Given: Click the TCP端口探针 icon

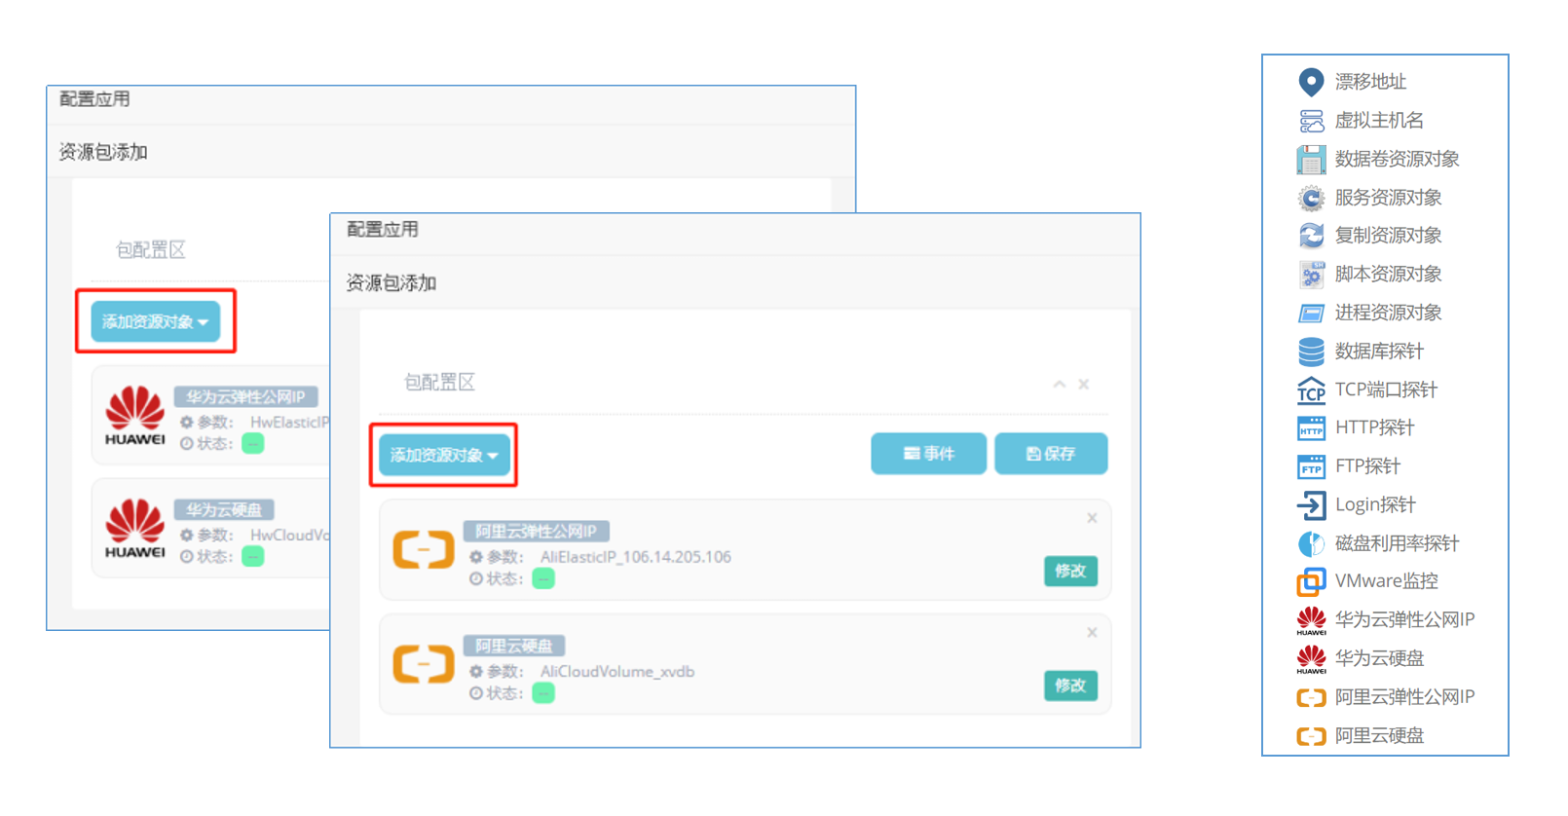Looking at the screenshot, I should click(1311, 390).
